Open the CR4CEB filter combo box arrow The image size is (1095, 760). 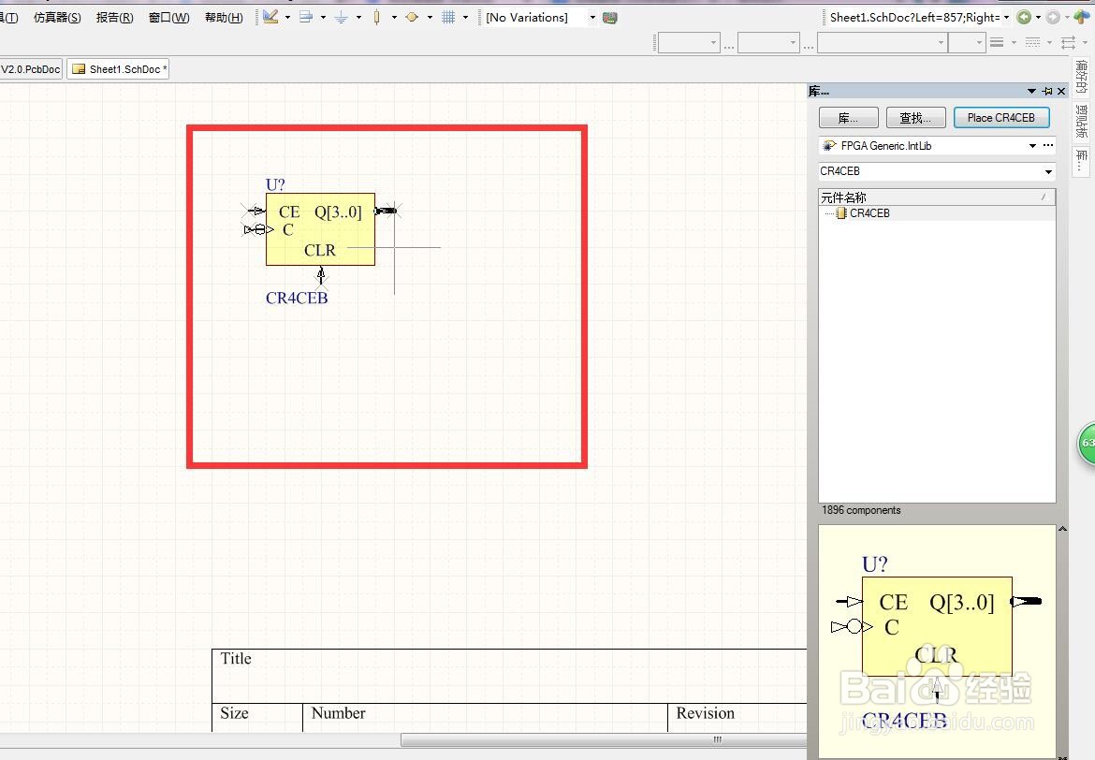(x=1048, y=172)
